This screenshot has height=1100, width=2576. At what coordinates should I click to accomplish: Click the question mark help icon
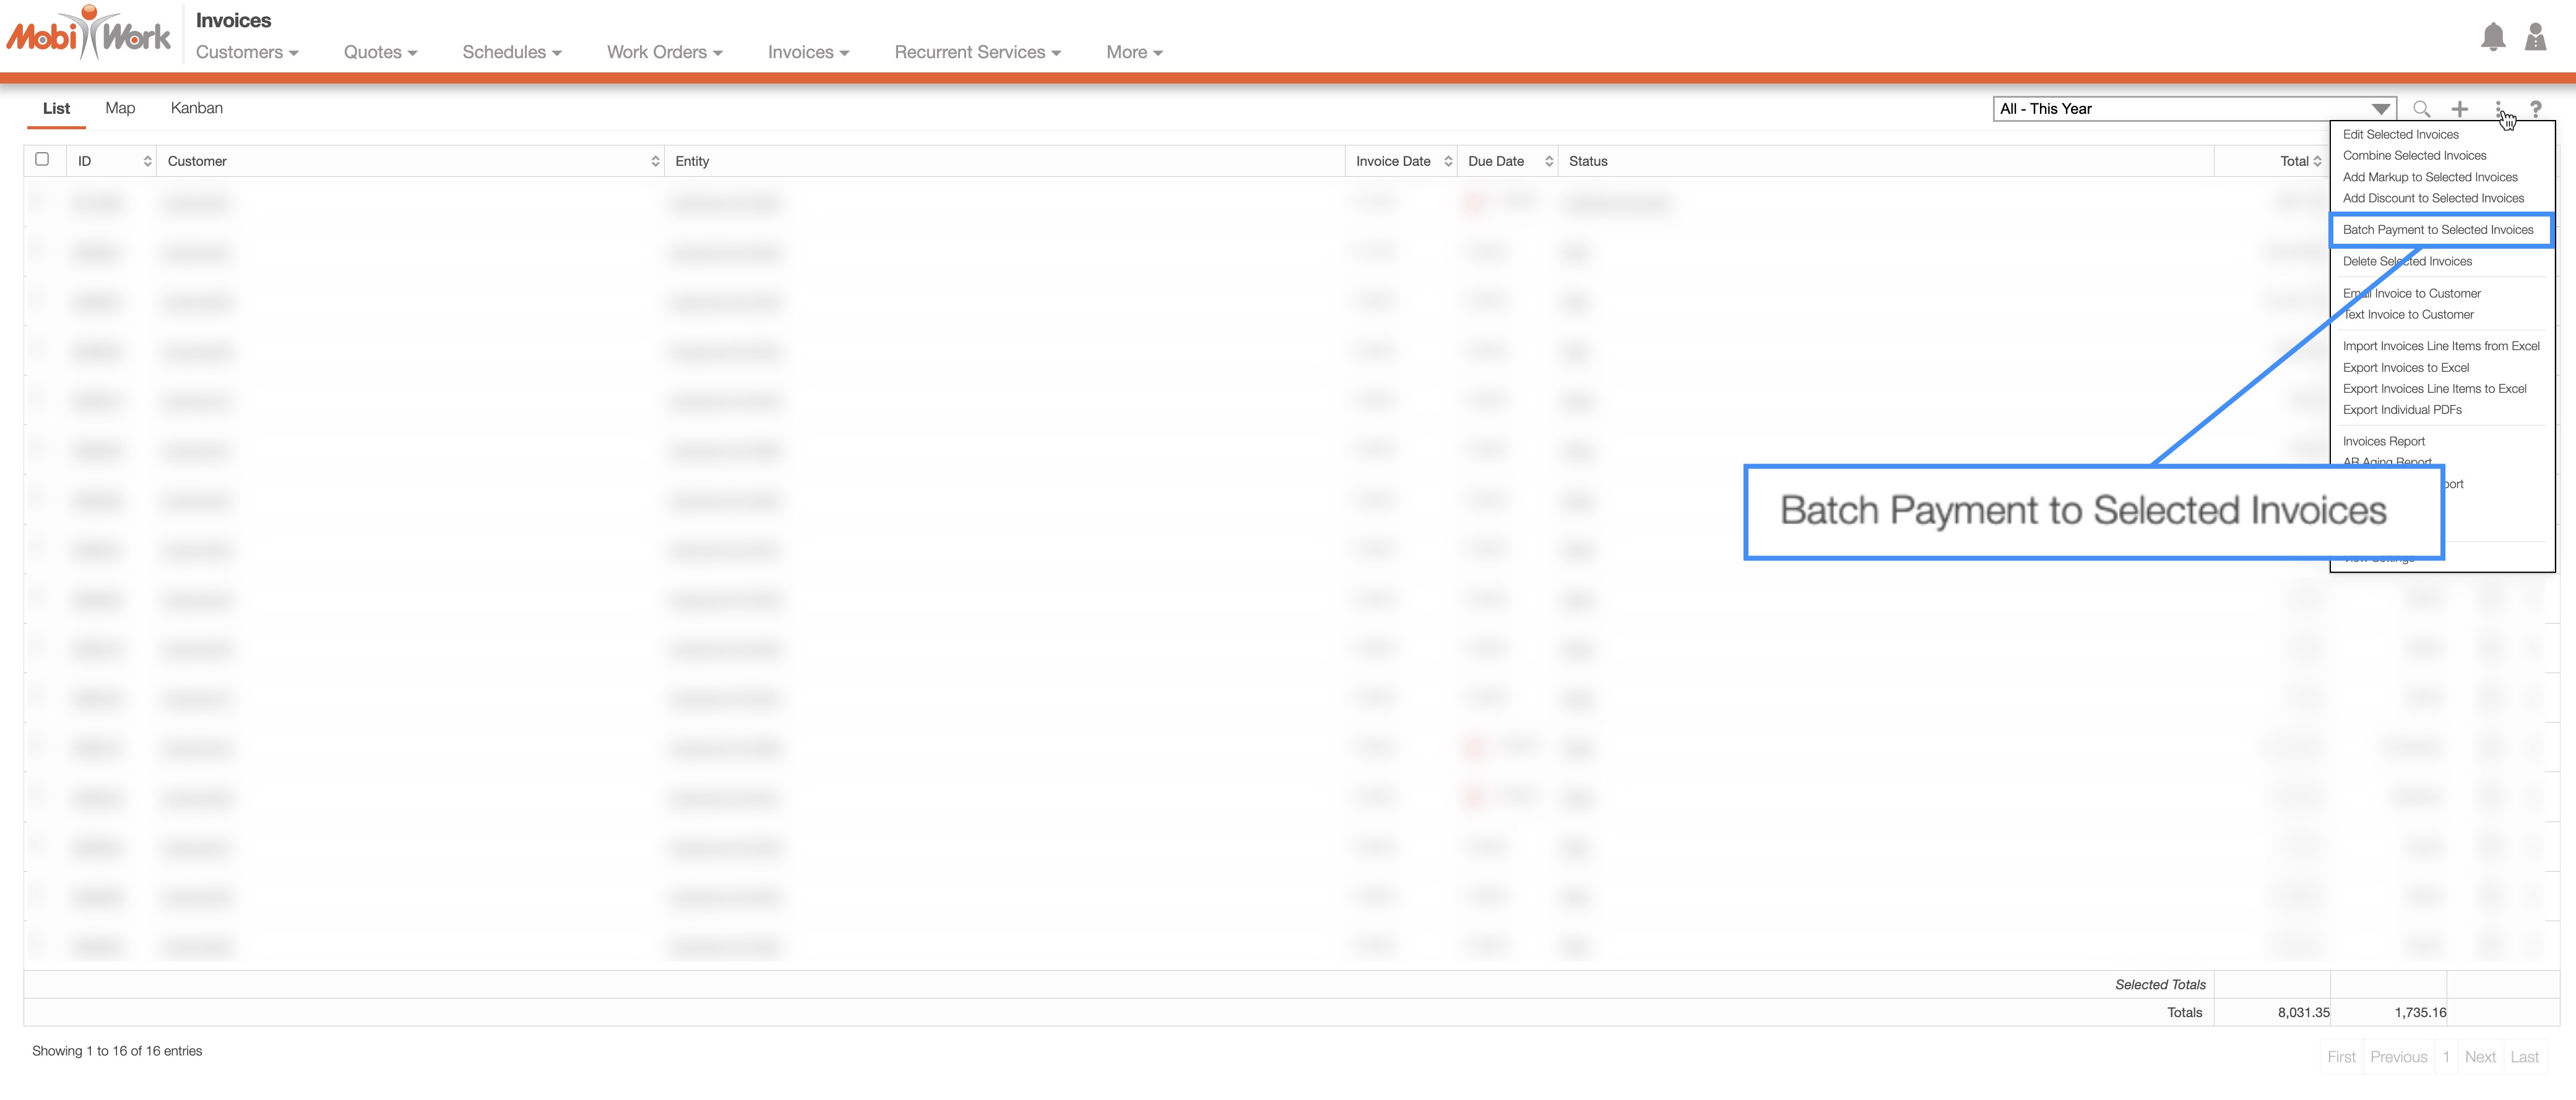pos(2535,109)
